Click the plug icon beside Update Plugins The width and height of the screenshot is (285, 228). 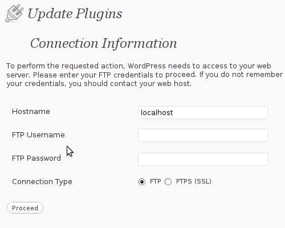click(14, 13)
